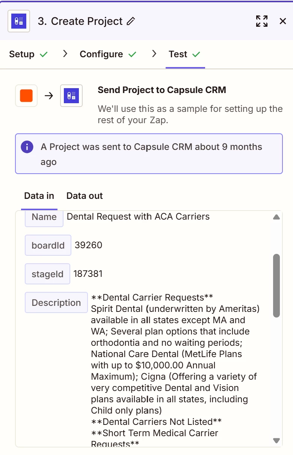
Task: Click the orange trigger app icon
Action: pyautogui.click(x=26, y=96)
